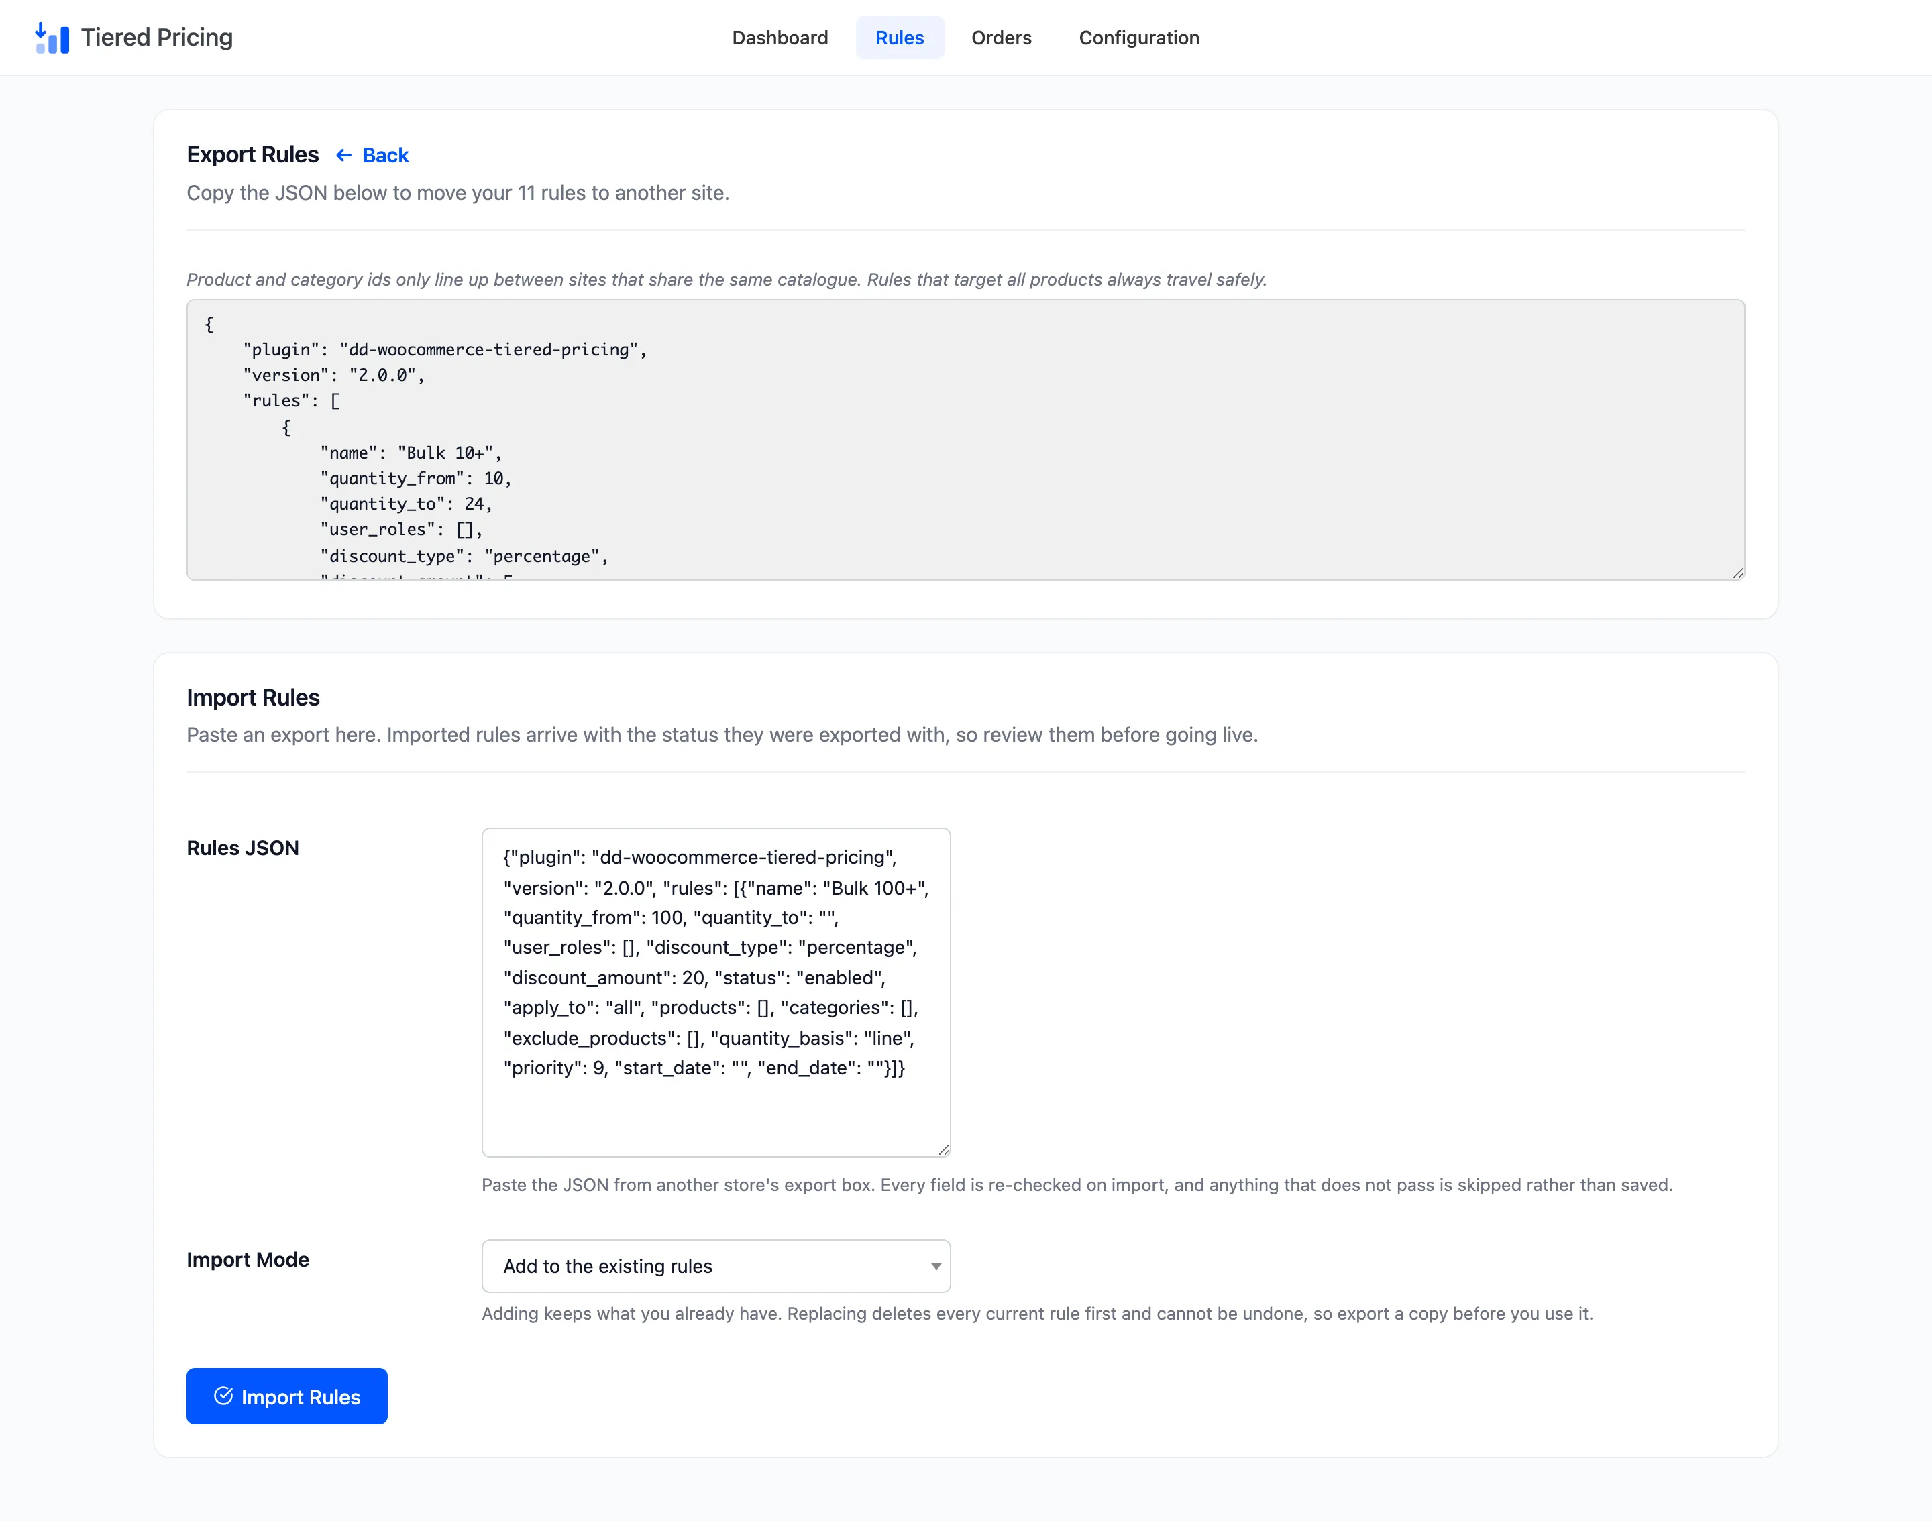Click the "discount_type": "percentage" line in export box
The height and width of the screenshot is (1521, 1932).
(x=464, y=556)
